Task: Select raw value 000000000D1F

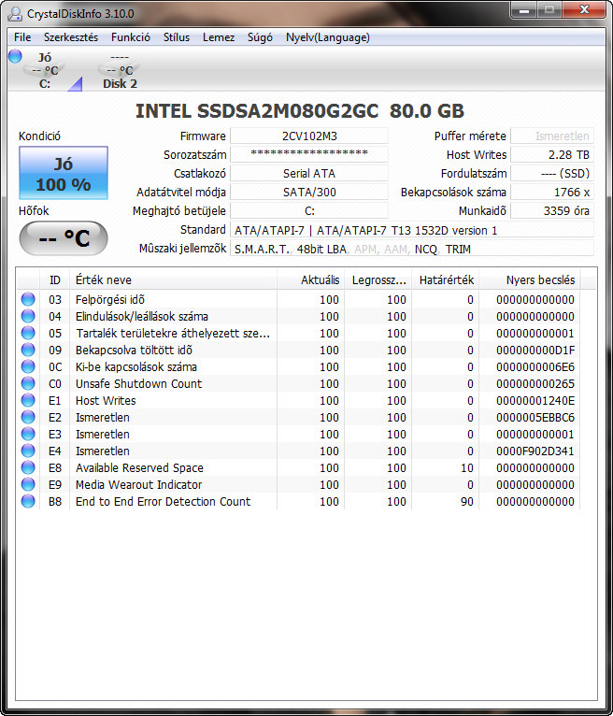Action: click(535, 351)
